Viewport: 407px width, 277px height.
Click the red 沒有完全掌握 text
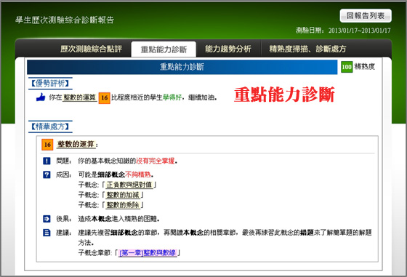156,161
